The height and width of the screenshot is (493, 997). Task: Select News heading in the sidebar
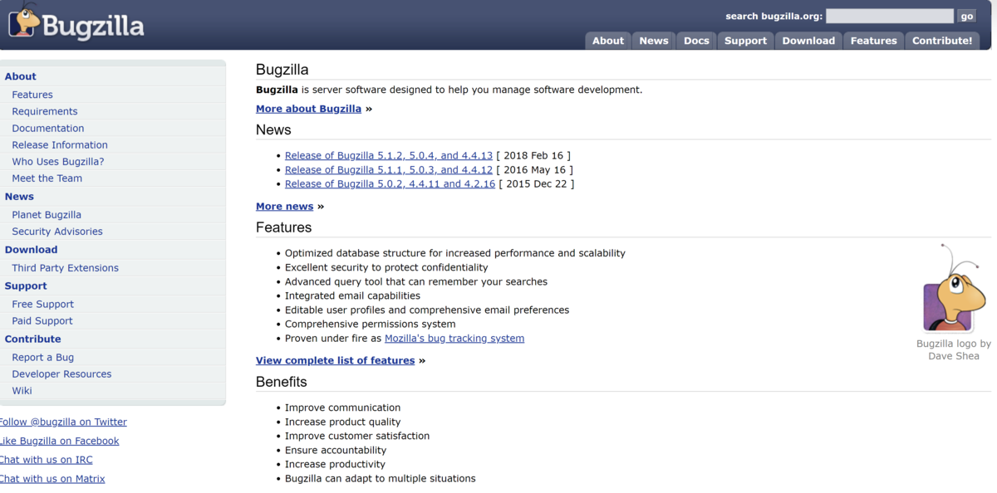point(19,197)
